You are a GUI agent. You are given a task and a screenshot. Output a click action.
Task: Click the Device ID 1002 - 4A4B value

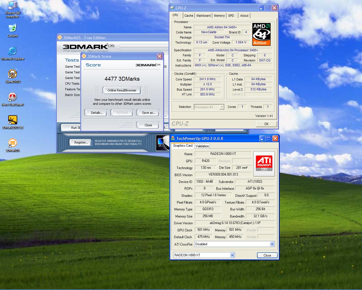click(x=204, y=181)
